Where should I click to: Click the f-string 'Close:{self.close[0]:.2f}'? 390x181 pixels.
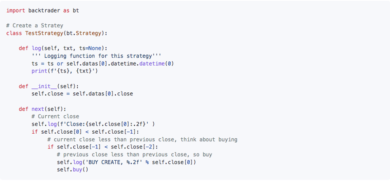(x=102, y=124)
